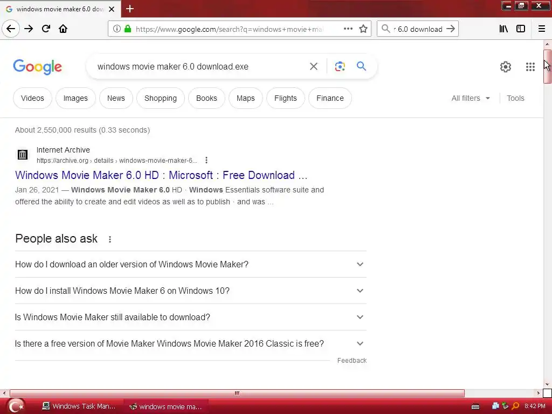Click the horizontal scrollbar thumb

pyautogui.click(x=237, y=393)
